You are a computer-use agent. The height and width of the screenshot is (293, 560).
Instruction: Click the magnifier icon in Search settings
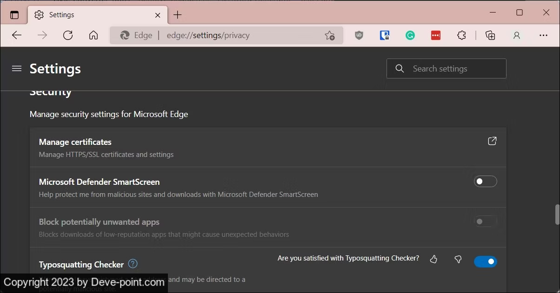click(x=400, y=69)
